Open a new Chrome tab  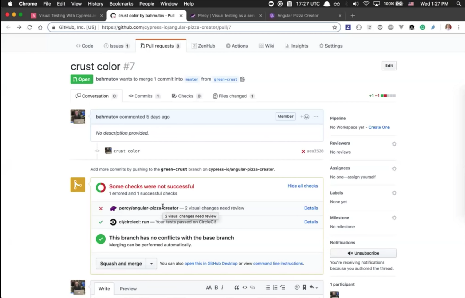tap(353, 16)
